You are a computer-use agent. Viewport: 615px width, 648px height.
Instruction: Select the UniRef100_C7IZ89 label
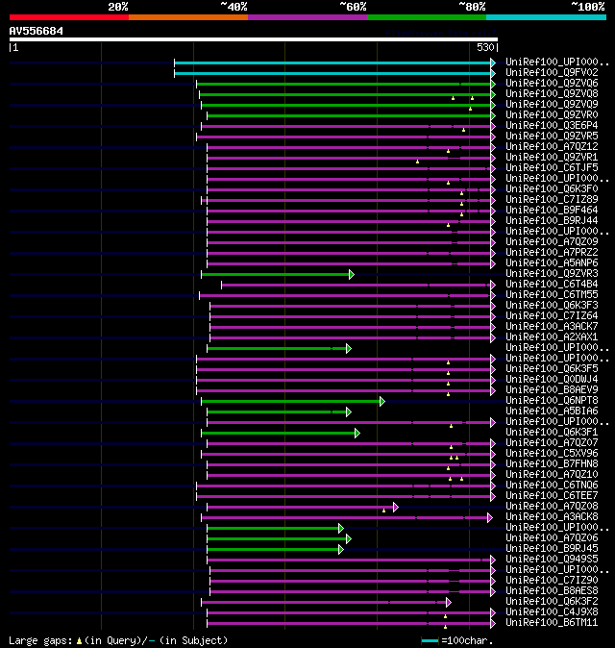(552, 200)
